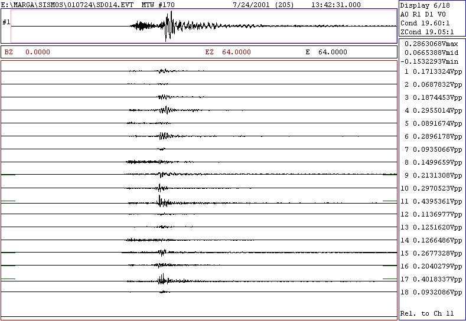466x321 pixels.
Task: Select channel 16 label 0.2040279Vpp
Action: [x=431, y=266]
